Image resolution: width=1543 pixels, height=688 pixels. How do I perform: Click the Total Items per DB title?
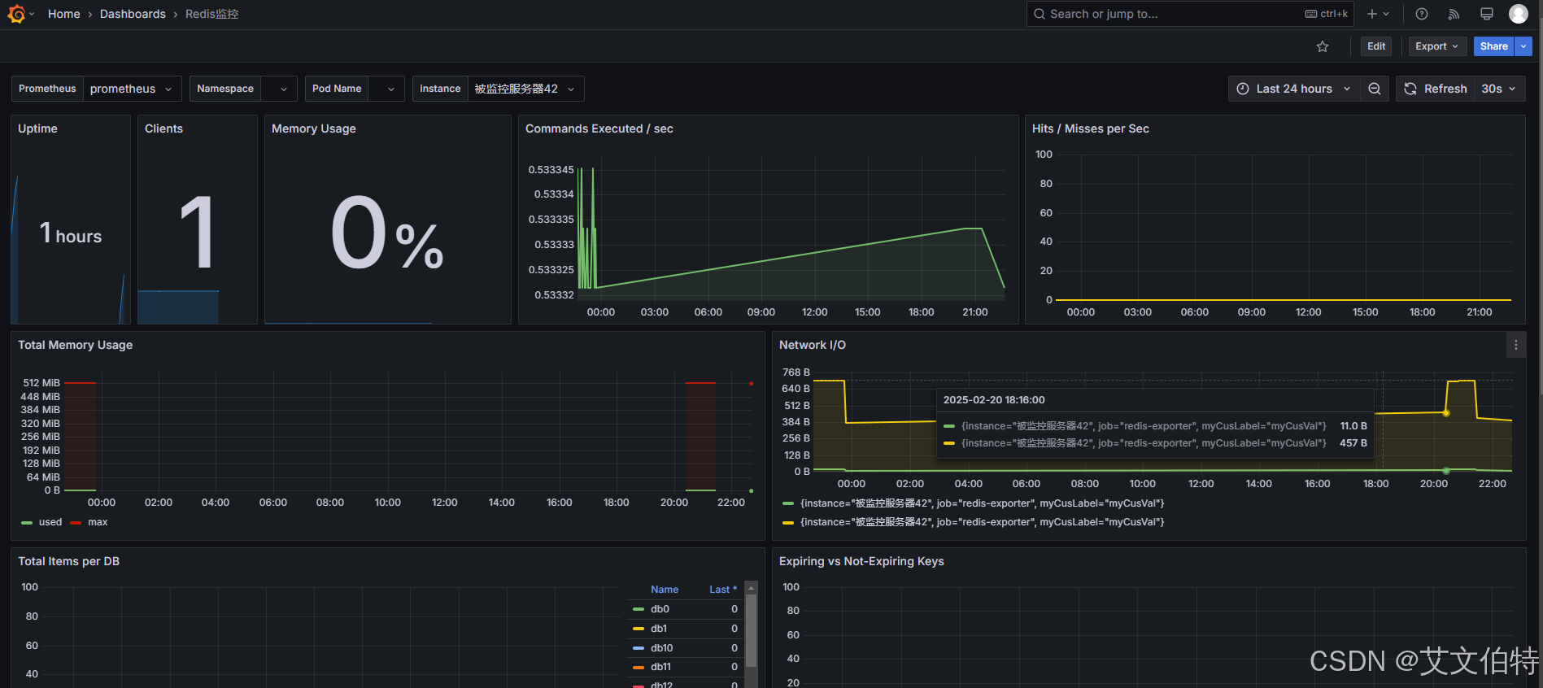(68, 561)
